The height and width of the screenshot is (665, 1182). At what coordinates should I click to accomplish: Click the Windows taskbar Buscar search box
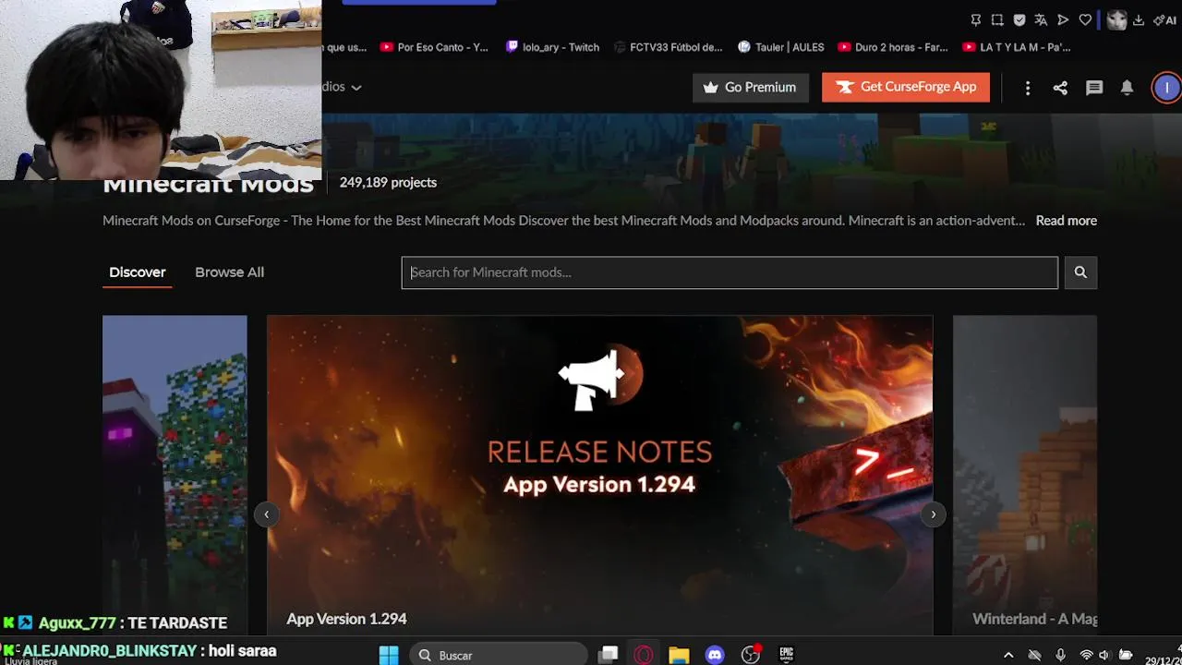(x=499, y=655)
